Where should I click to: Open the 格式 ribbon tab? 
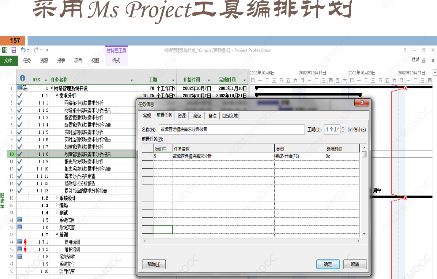pos(116,60)
